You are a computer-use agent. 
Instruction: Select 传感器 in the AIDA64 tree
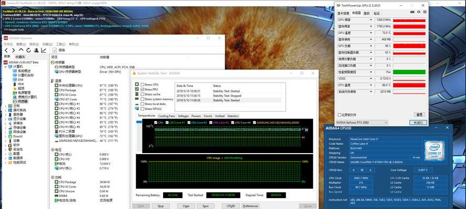[23, 101]
